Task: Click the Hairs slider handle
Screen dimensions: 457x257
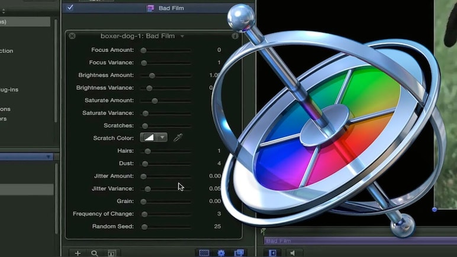Action: 148,151
